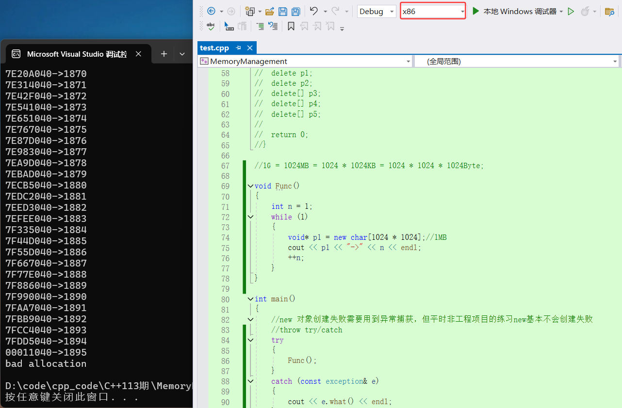Collapse the catch block at line 88

click(x=250, y=381)
